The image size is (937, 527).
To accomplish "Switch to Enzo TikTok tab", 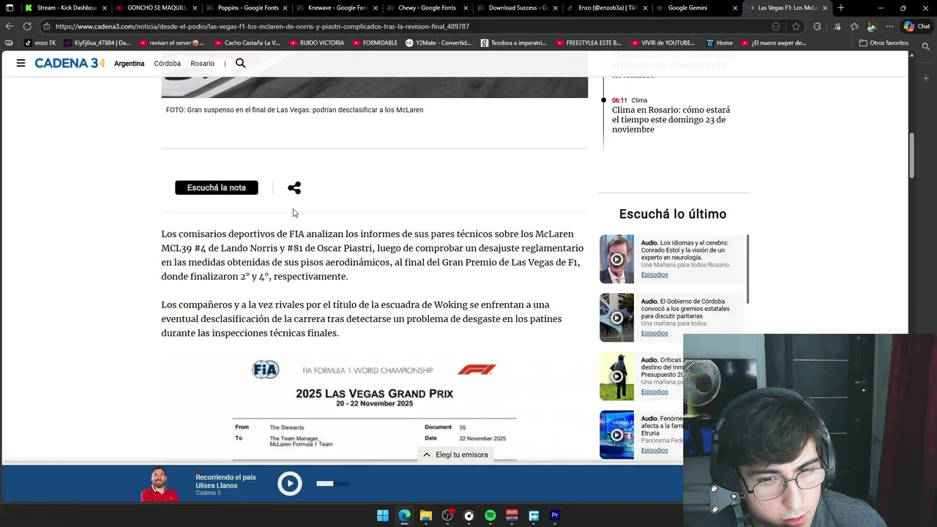I will tap(606, 8).
